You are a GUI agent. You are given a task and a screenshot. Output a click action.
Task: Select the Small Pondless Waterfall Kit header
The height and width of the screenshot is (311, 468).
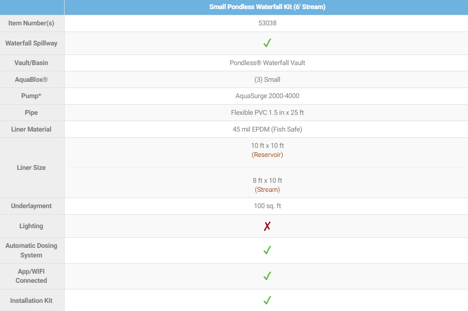coord(267,7)
